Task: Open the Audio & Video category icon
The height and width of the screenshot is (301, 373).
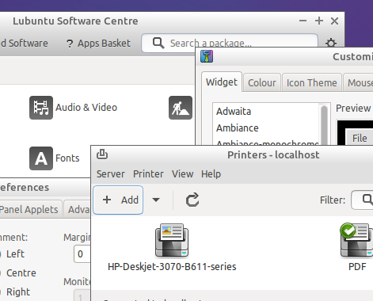Action: pyautogui.click(x=41, y=108)
